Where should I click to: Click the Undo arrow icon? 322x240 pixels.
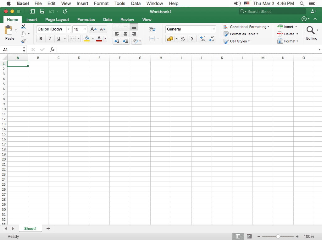[x=52, y=12]
